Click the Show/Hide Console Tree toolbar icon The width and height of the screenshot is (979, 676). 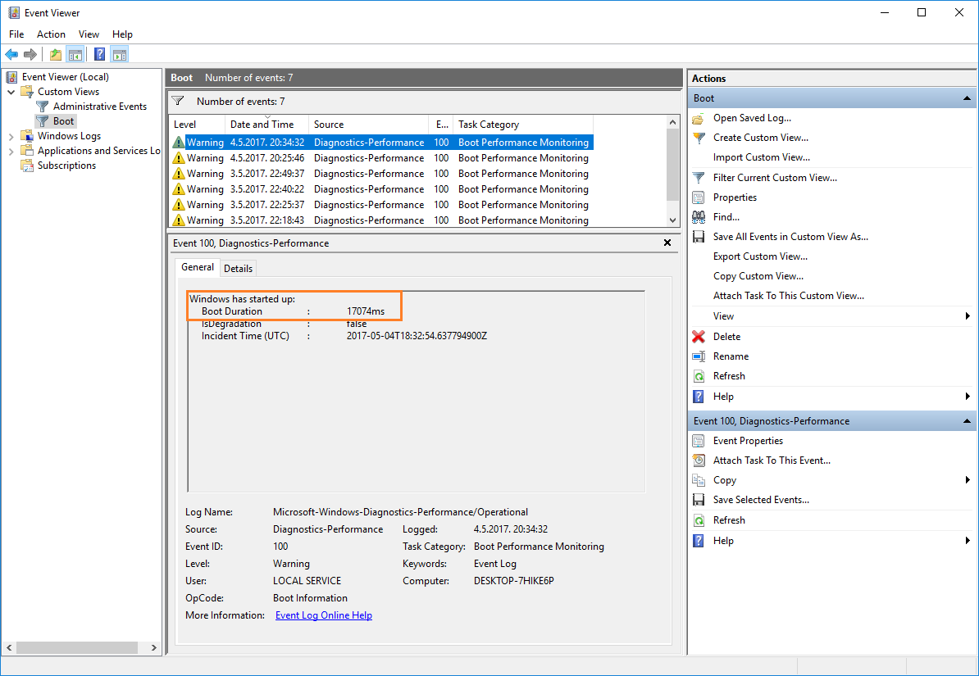coord(75,55)
